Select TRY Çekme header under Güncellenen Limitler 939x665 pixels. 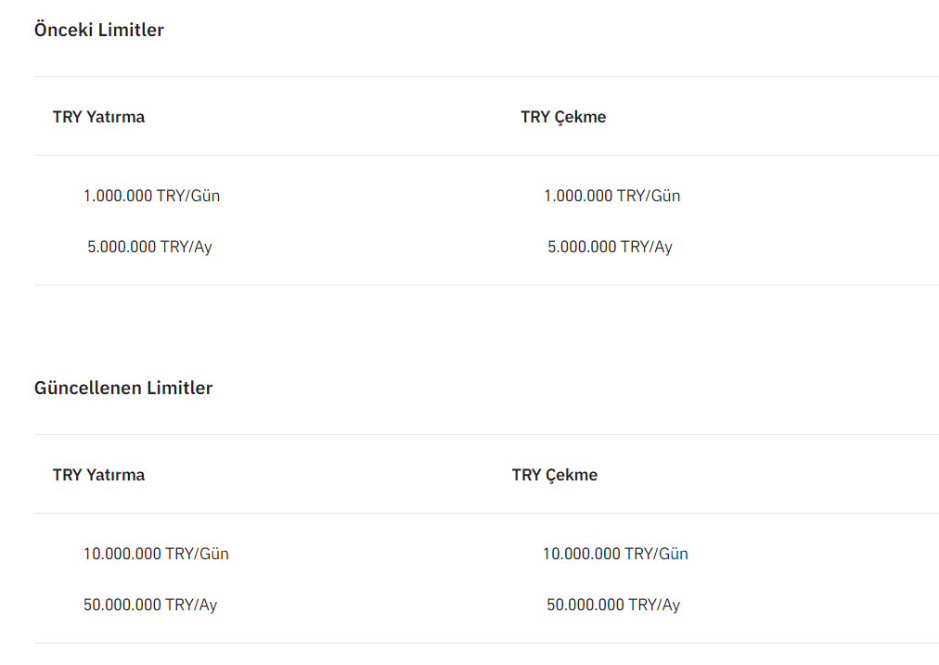(x=555, y=475)
